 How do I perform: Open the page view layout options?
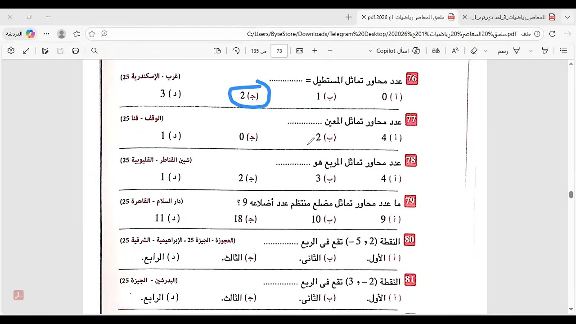click(217, 51)
